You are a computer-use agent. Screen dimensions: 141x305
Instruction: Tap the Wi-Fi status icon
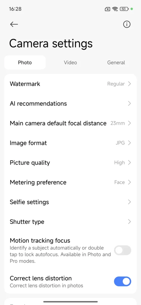(115, 9)
